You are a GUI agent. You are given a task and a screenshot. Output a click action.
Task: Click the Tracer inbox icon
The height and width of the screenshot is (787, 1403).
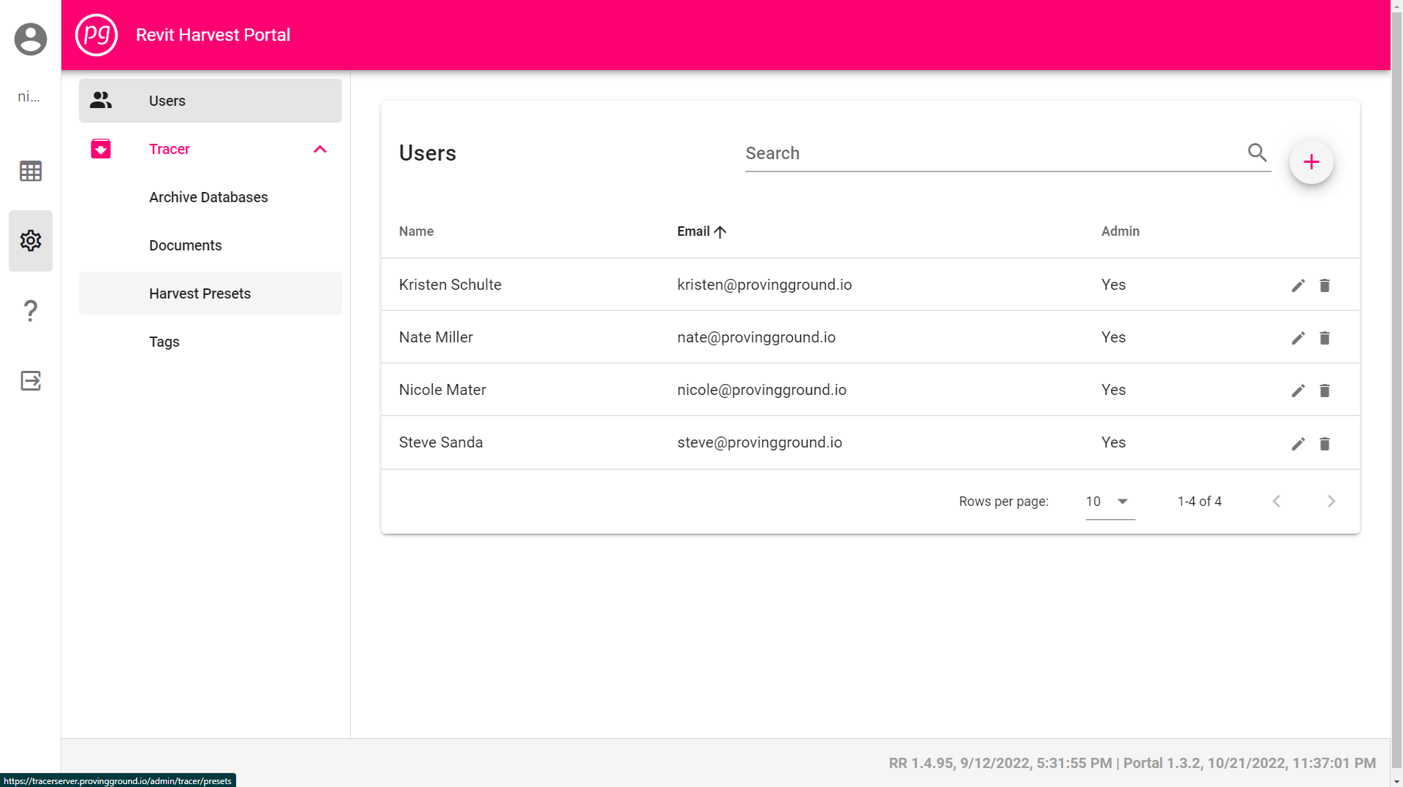click(100, 148)
